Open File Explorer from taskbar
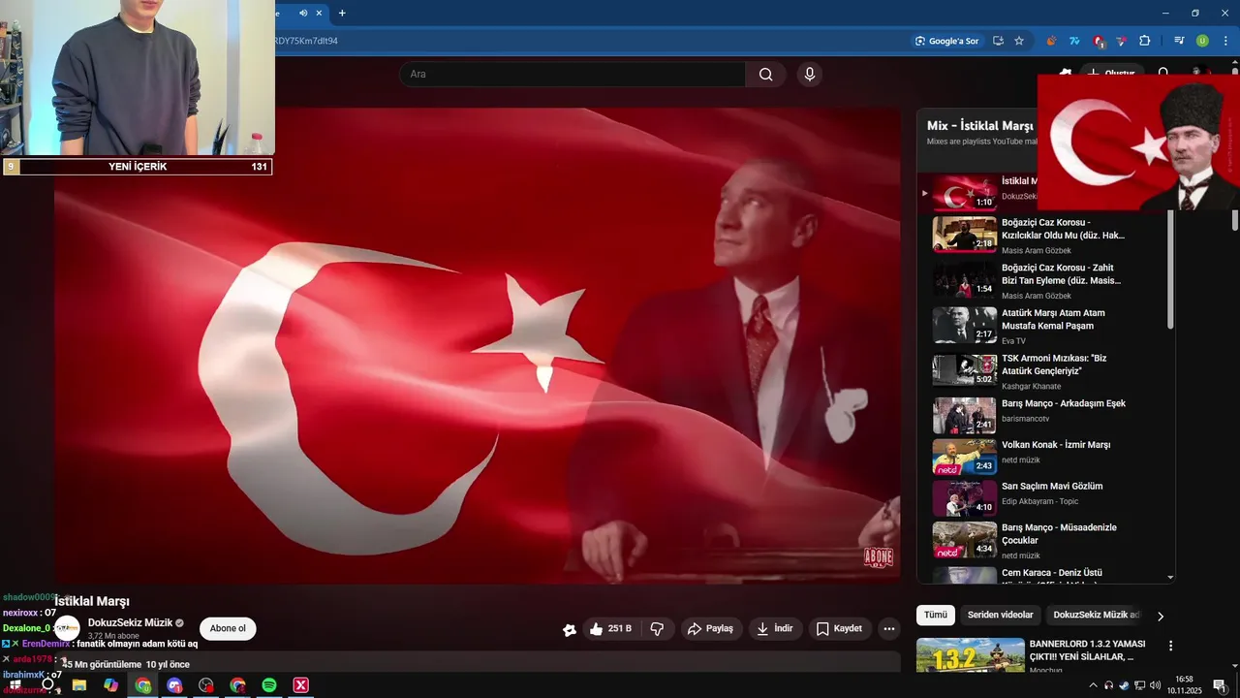 tap(79, 685)
